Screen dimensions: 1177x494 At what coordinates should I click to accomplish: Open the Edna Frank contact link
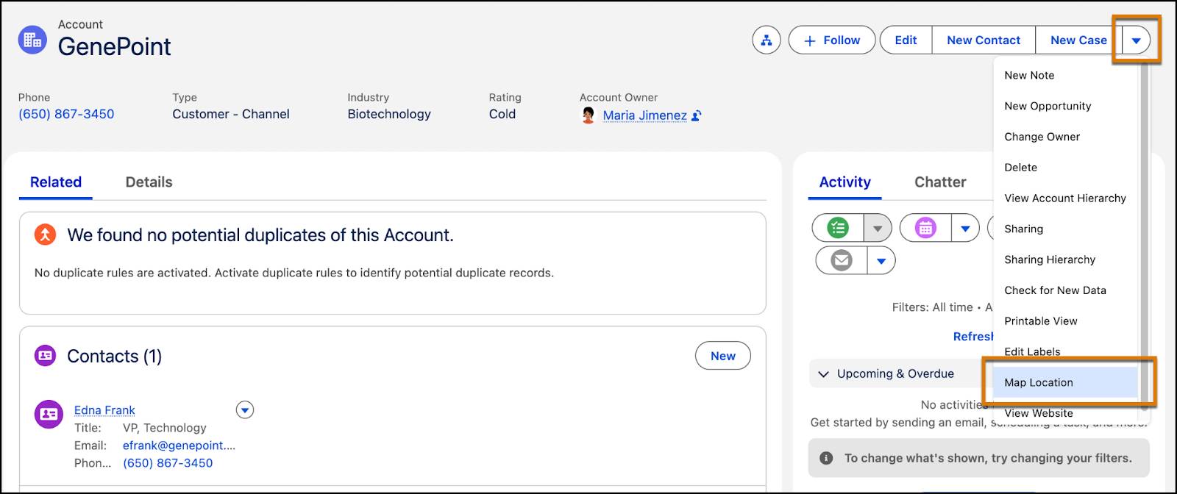click(x=104, y=410)
